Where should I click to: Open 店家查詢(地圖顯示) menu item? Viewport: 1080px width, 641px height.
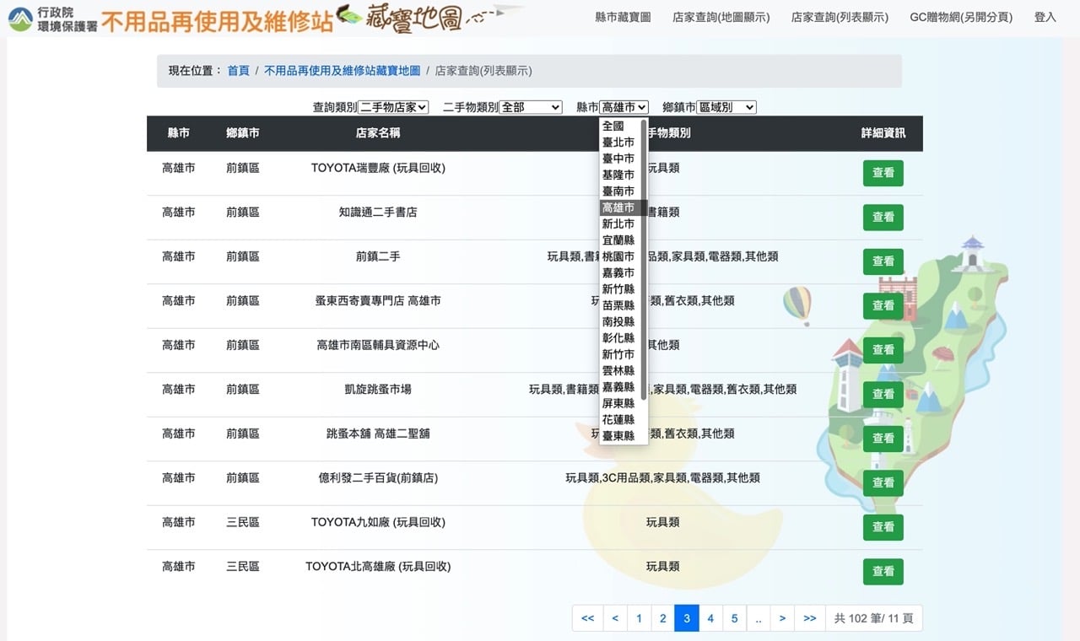click(x=721, y=17)
